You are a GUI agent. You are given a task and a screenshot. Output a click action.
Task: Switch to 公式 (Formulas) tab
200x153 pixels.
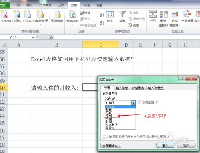click(x=61, y=5)
